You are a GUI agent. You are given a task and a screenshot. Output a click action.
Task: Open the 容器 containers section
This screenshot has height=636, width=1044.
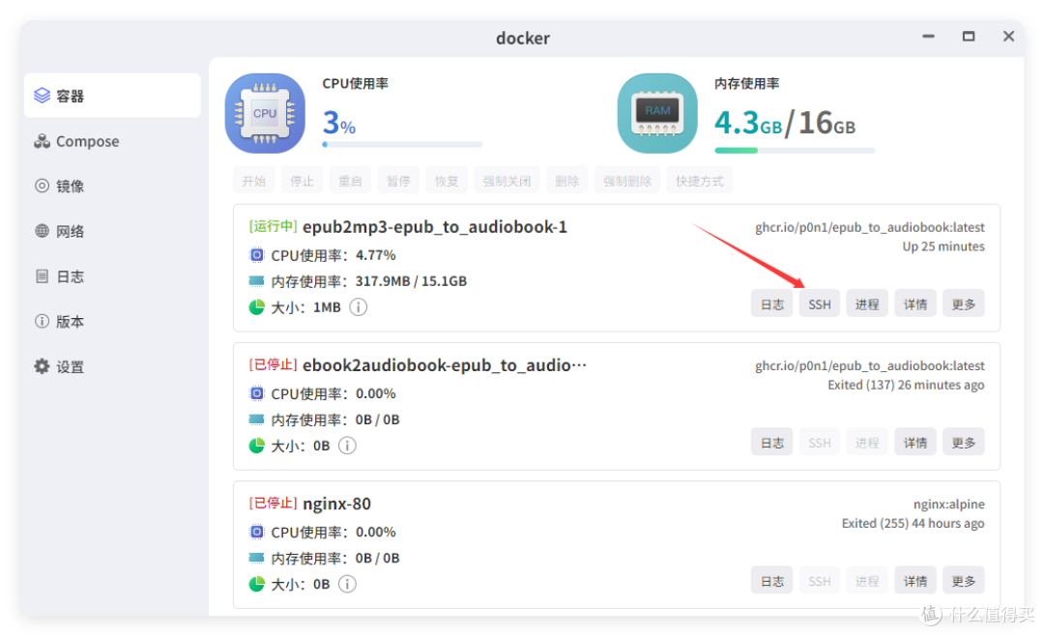[112, 96]
